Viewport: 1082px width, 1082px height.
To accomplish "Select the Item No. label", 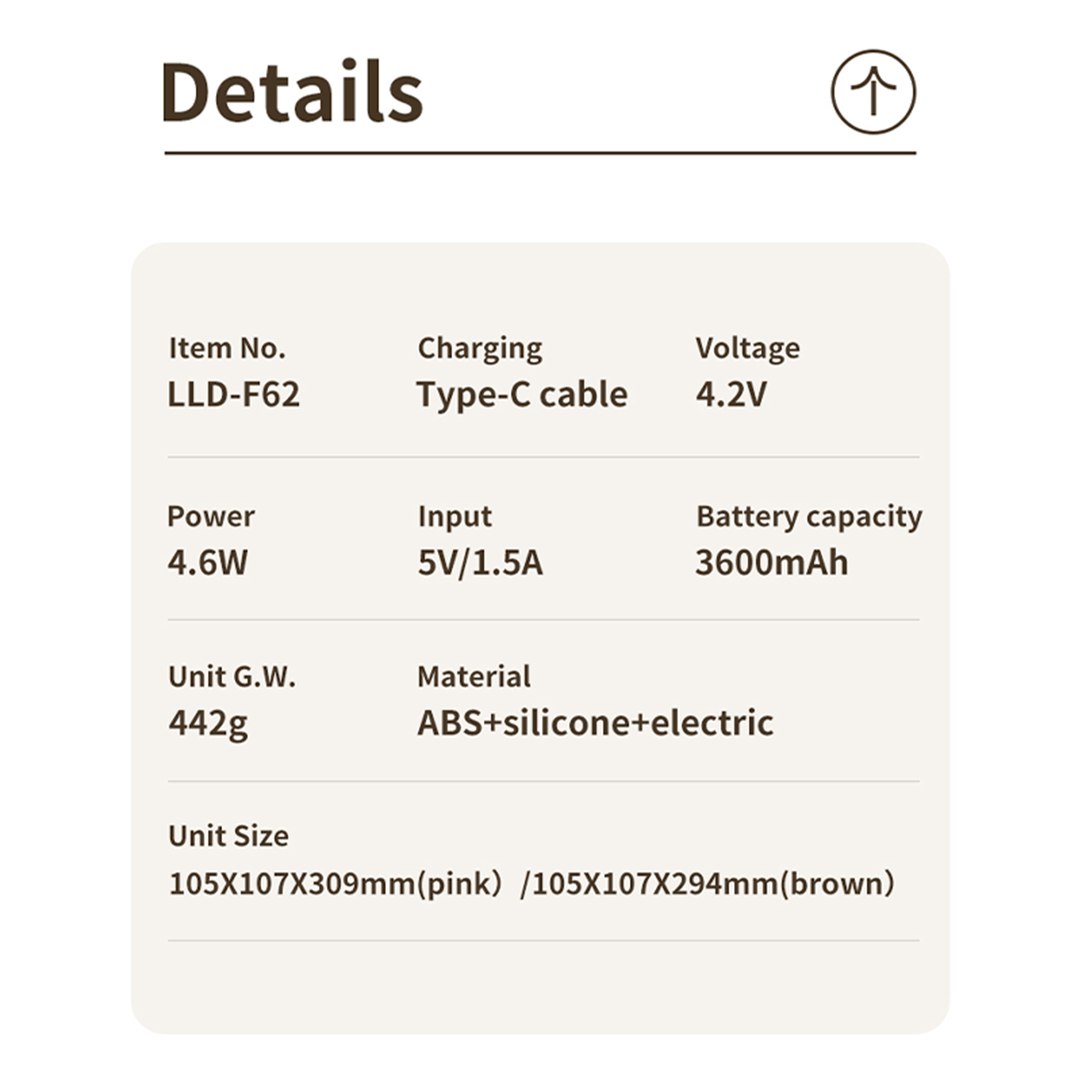I will pos(227,348).
